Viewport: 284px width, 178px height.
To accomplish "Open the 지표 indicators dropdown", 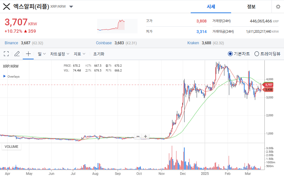I will [79, 54].
